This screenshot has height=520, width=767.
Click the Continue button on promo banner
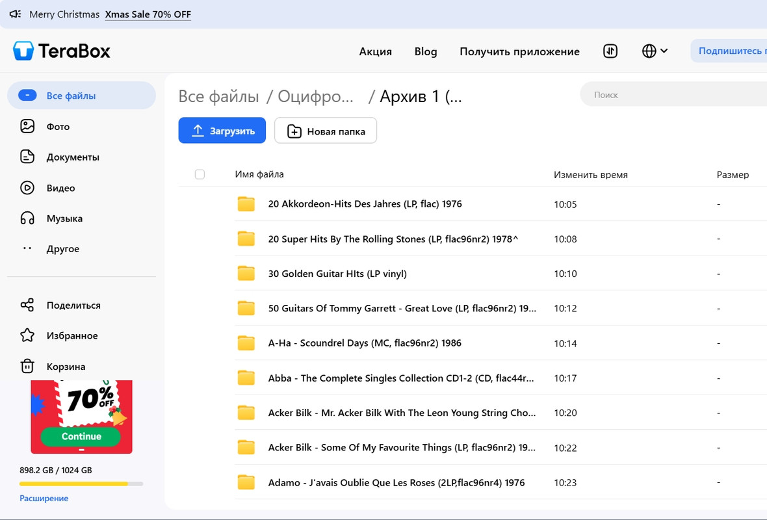[81, 436]
